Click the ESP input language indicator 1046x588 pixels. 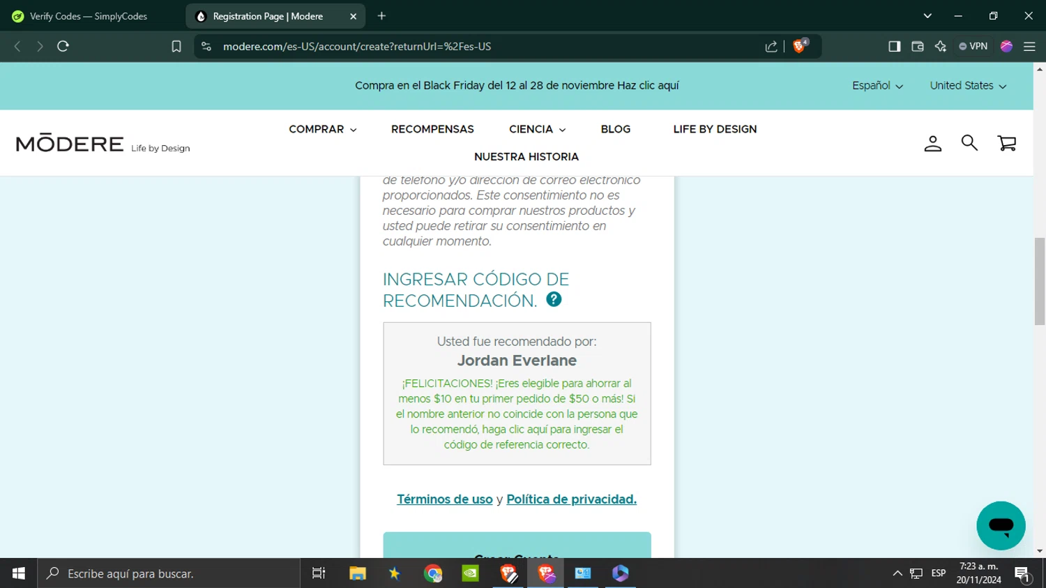(x=939, y=573)
